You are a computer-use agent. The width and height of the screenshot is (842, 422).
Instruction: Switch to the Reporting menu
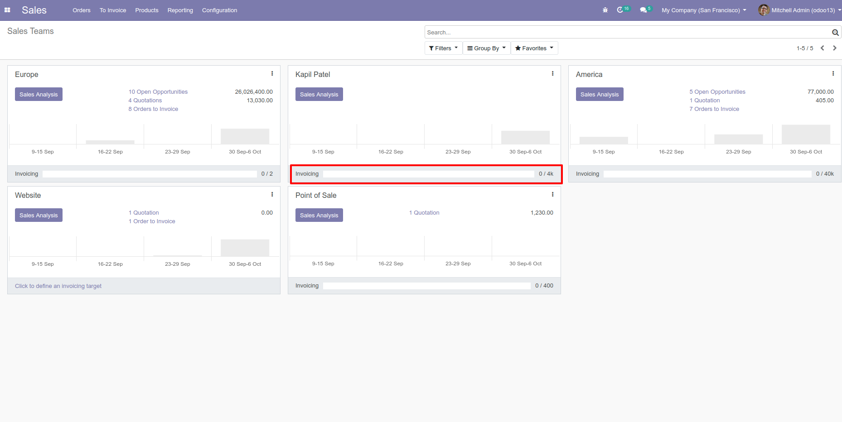(180, 10)
